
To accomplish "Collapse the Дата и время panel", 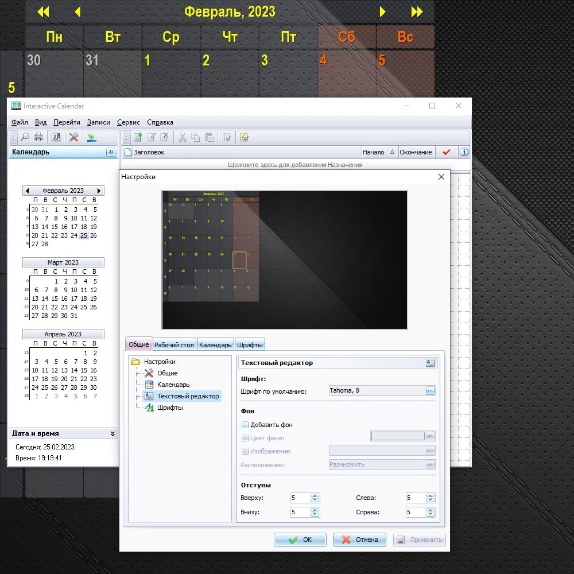I will coord(113,433).
